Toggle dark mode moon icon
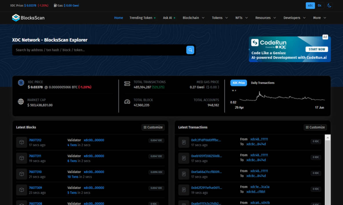The image size is (343, 205). 329,5
